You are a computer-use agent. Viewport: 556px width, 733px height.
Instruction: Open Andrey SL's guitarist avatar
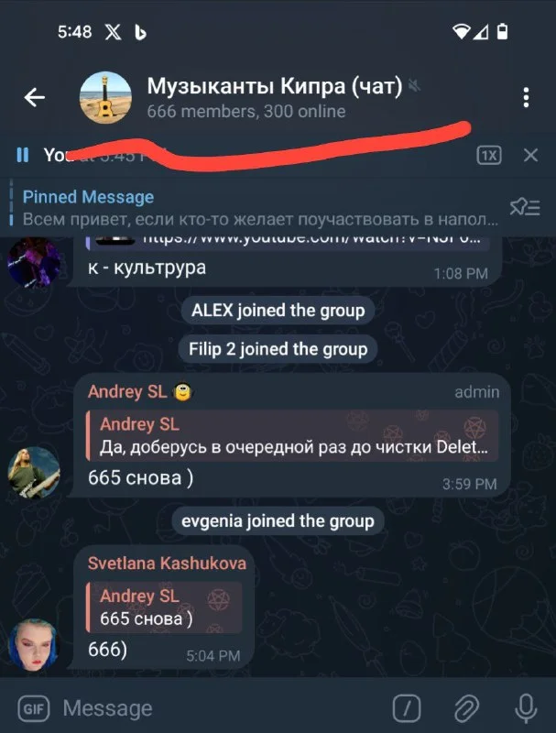click(34, 473)
